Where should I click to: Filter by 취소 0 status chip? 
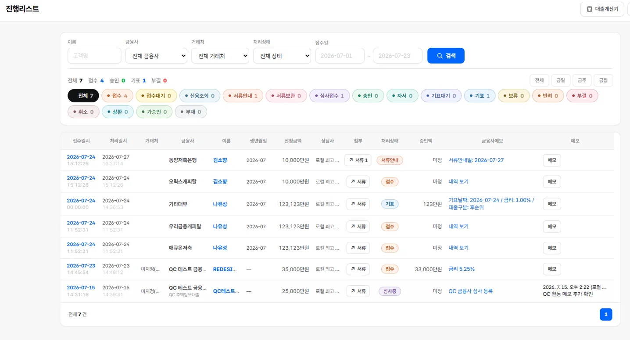83,112
